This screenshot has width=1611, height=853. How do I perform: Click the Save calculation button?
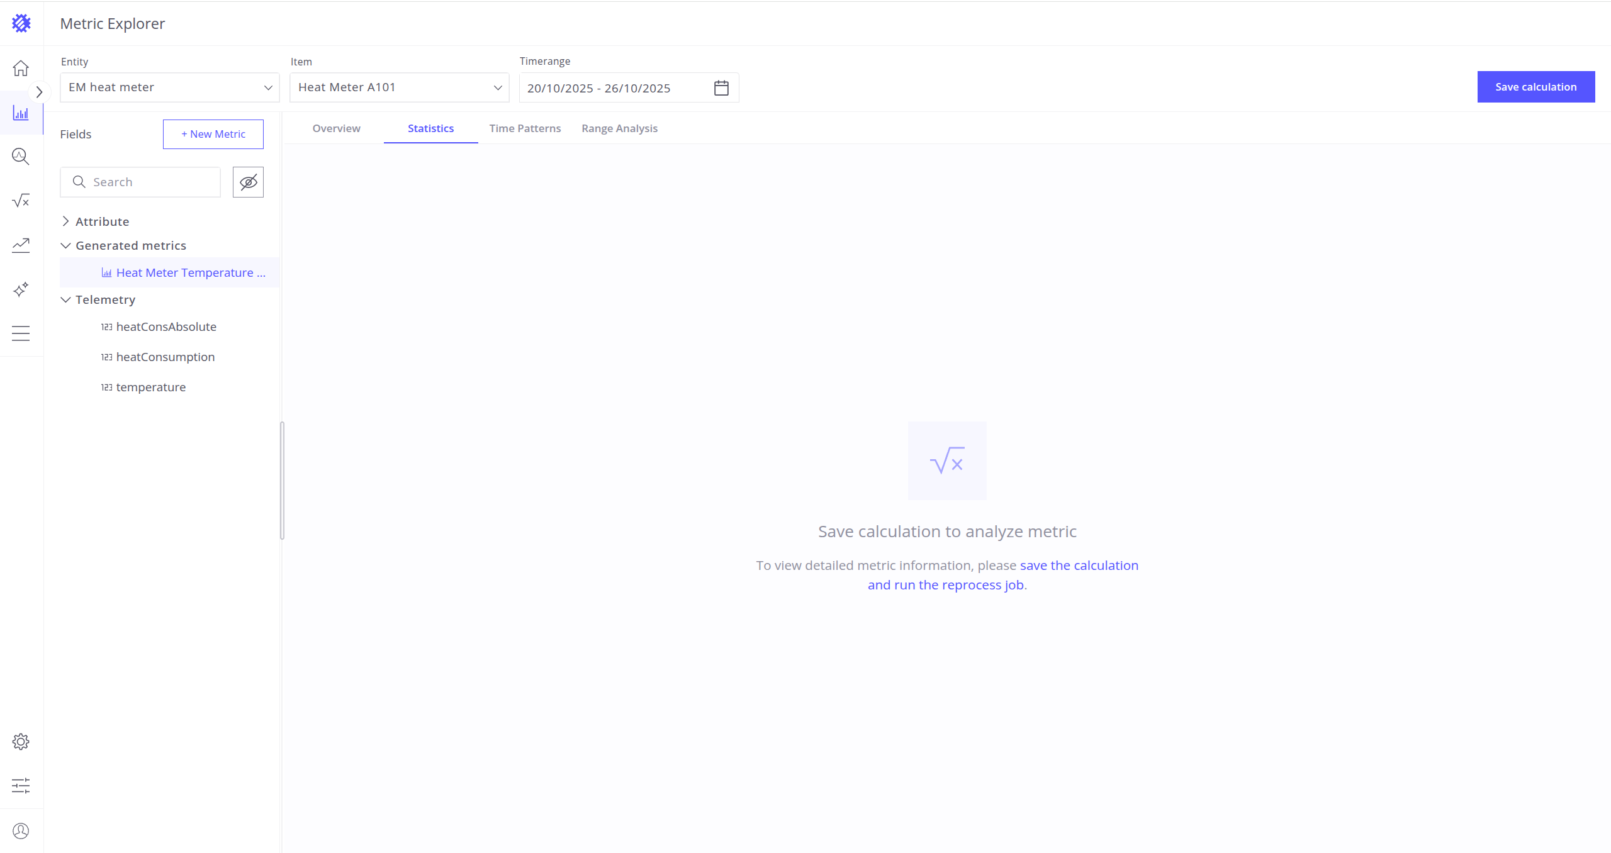tap(1535, 87)
